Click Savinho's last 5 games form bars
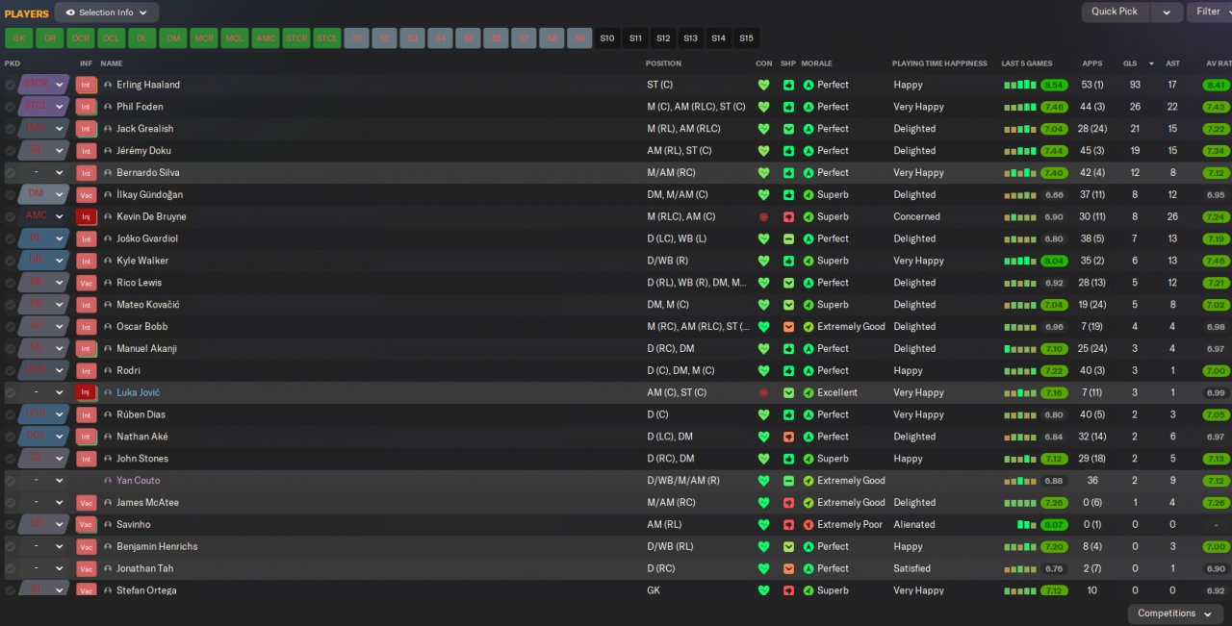 pyautogui.click(x=1027, y=524)
